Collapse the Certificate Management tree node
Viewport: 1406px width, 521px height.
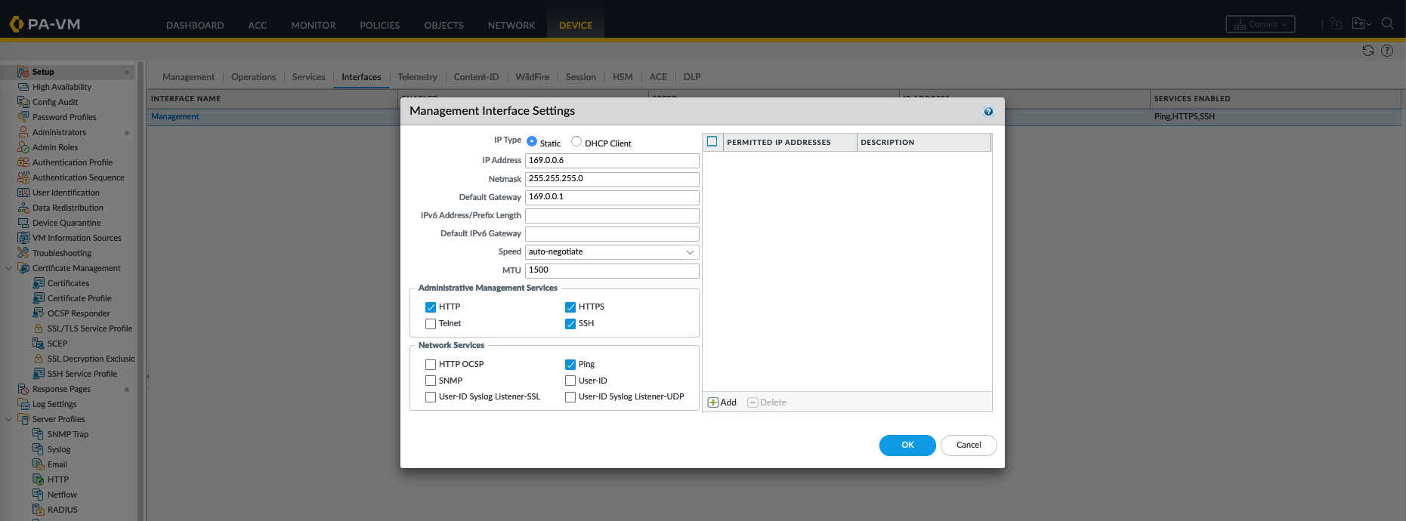click(x=9, y=268)
